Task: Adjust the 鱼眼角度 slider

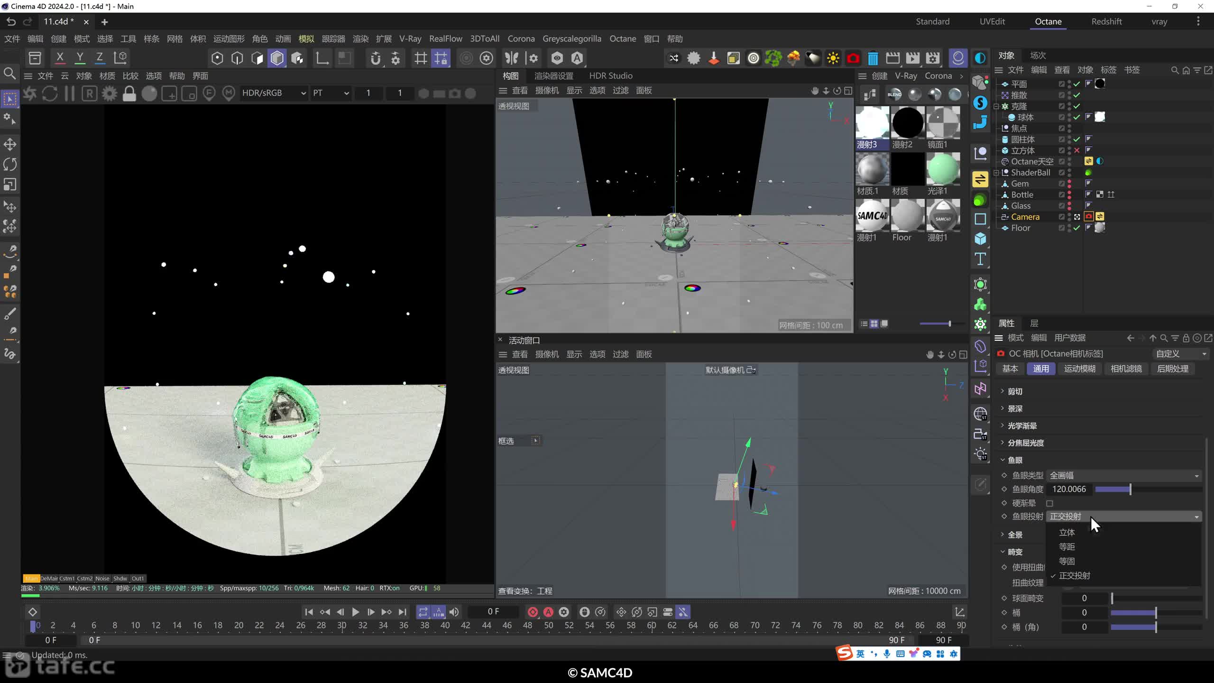Action: coord(1148,489)
